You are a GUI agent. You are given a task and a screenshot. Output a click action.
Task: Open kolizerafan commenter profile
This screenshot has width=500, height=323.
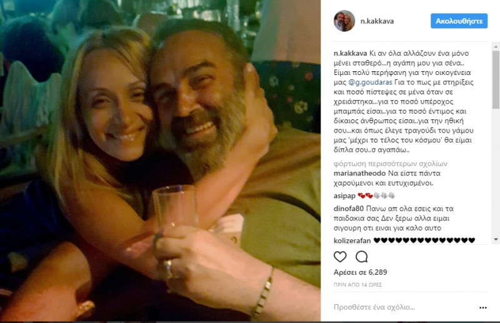tap(352, 241)
